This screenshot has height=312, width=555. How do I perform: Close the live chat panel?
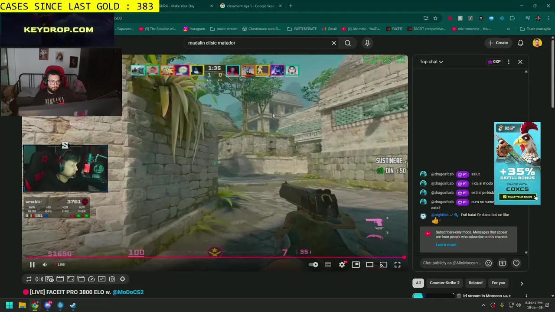pyautogui.click(x=520, y=62)
